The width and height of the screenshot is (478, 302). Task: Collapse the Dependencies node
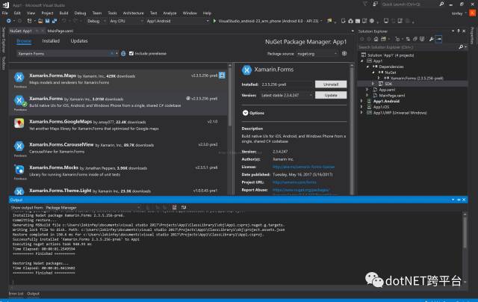click(367, 67)
